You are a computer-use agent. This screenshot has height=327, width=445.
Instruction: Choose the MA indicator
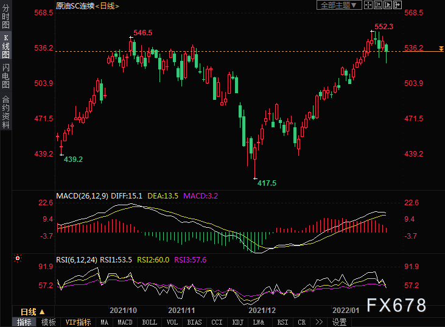pos(105,322)
